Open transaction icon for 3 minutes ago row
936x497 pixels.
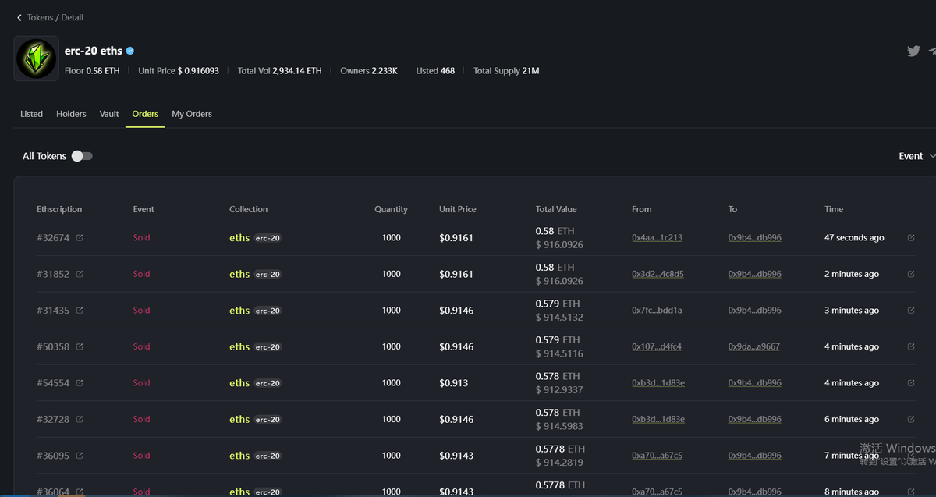[911, 311]
